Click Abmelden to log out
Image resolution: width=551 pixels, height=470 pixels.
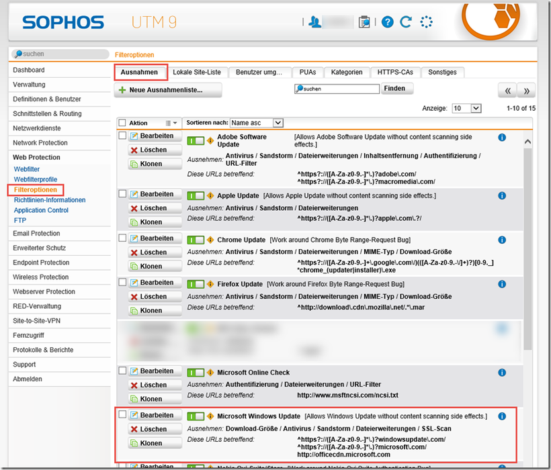28,379
